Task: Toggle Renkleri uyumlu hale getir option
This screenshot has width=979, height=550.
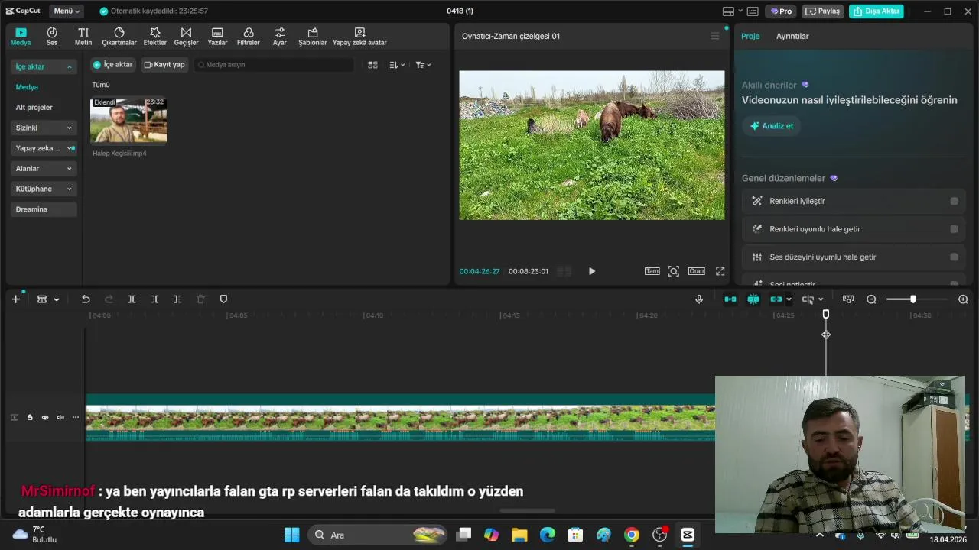Action: pyautogui.click(x=954, y=229)
